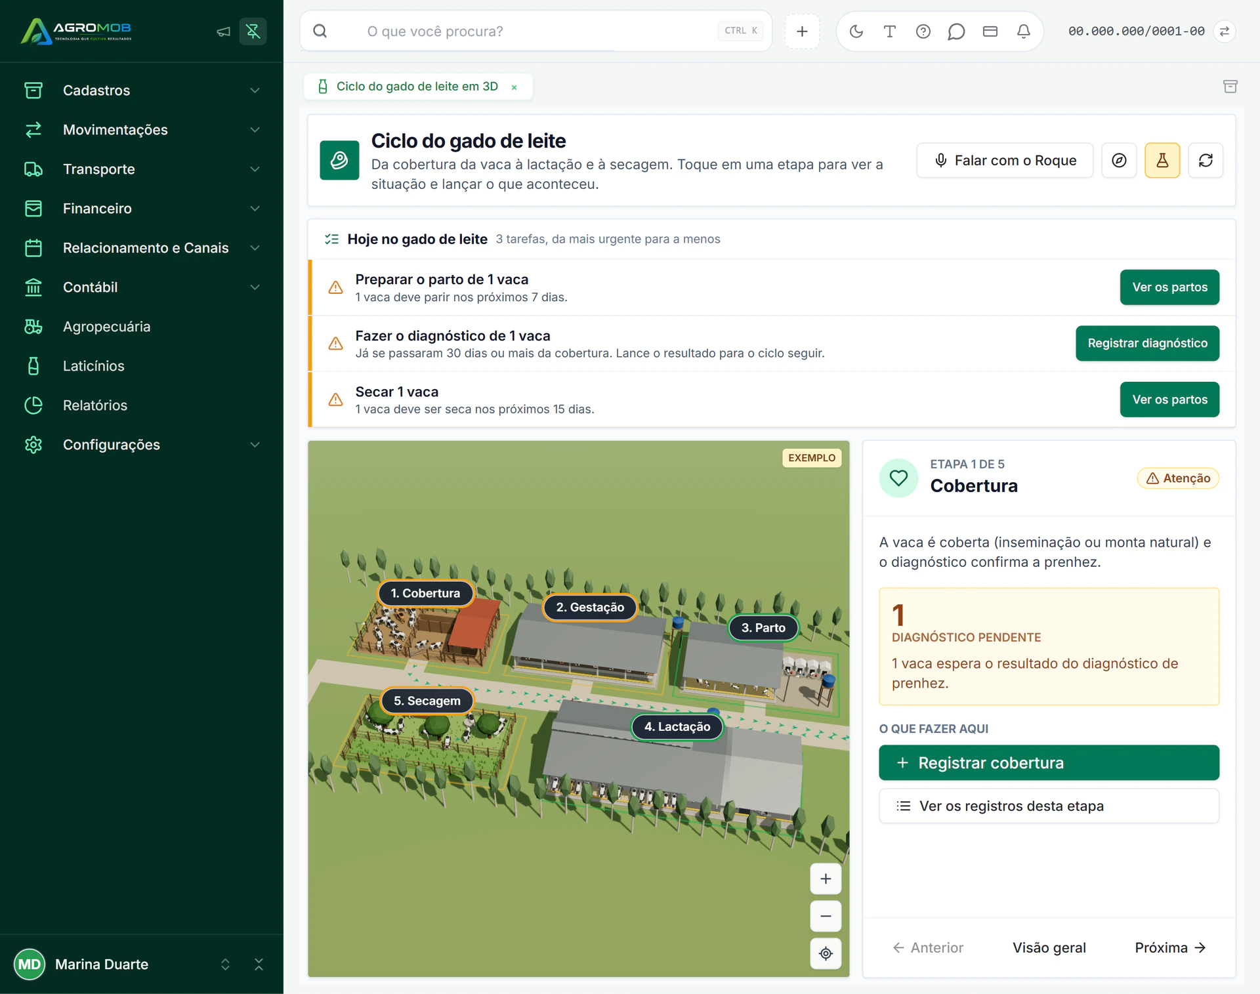This screenshot has width=1260, height=994.
Task: Switch company using swap arrows icon
Action: coord(1225,31)
